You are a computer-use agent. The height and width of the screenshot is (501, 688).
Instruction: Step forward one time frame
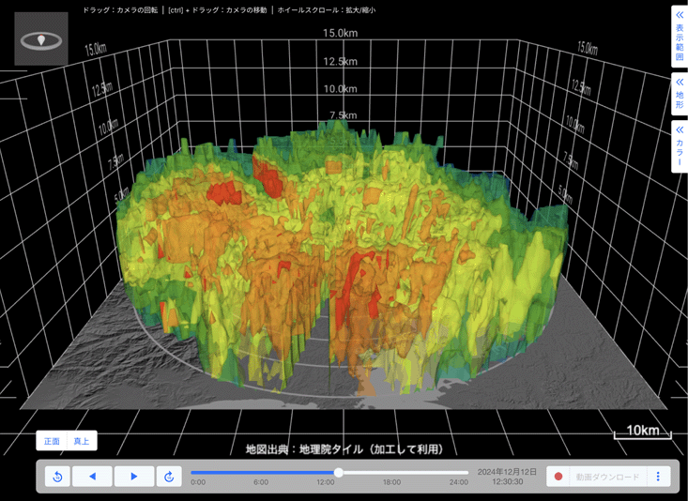(133, 477)
